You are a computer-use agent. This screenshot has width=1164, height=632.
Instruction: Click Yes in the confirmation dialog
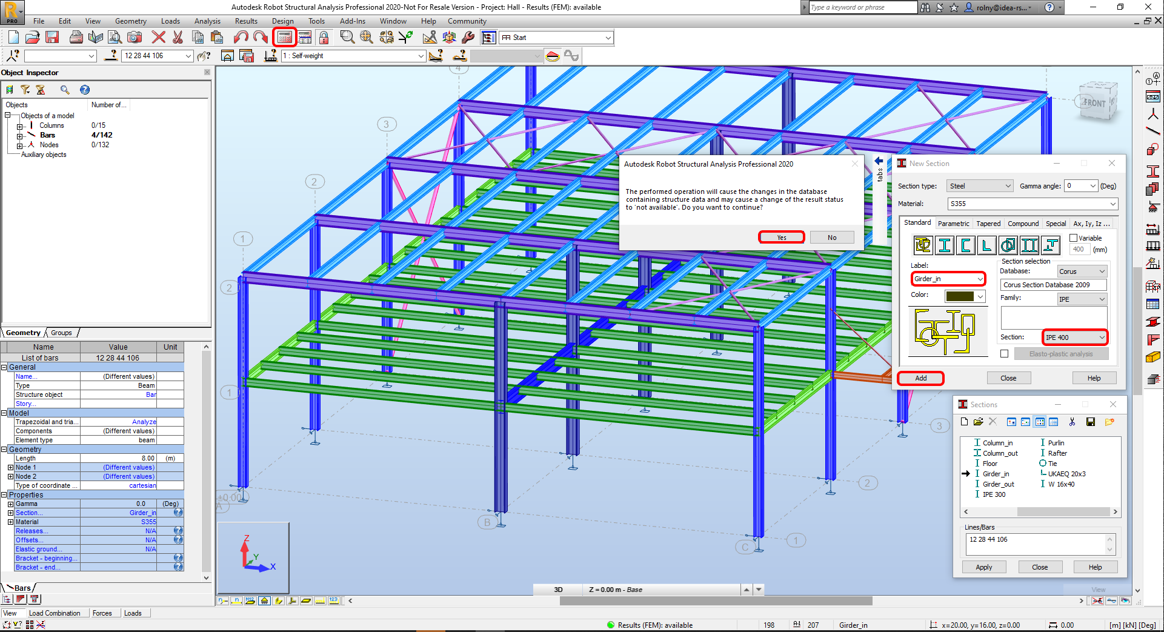pyautogui.click(x=781, y=238)
